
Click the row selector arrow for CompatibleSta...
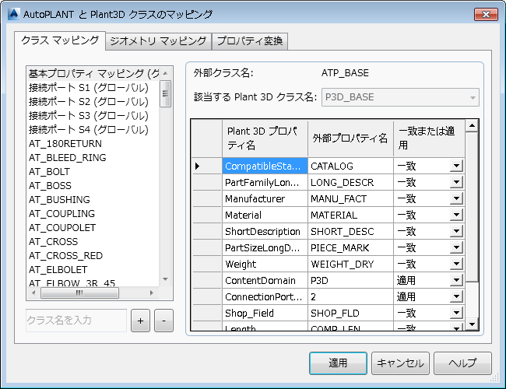click(x=207, y=166)
